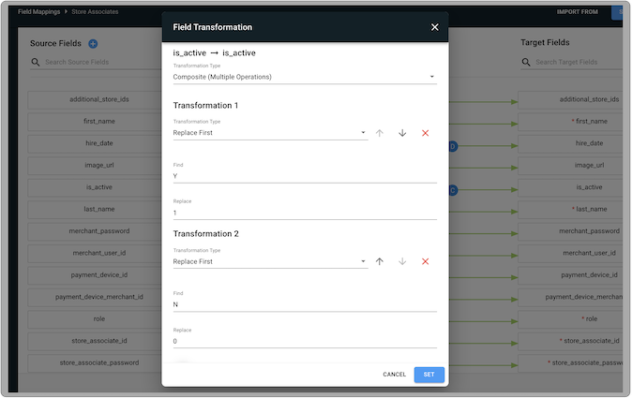Image resolution: width=632 pixels, height=398 pixels.
Task: Select target field image_url
Action: click(570, 165)
